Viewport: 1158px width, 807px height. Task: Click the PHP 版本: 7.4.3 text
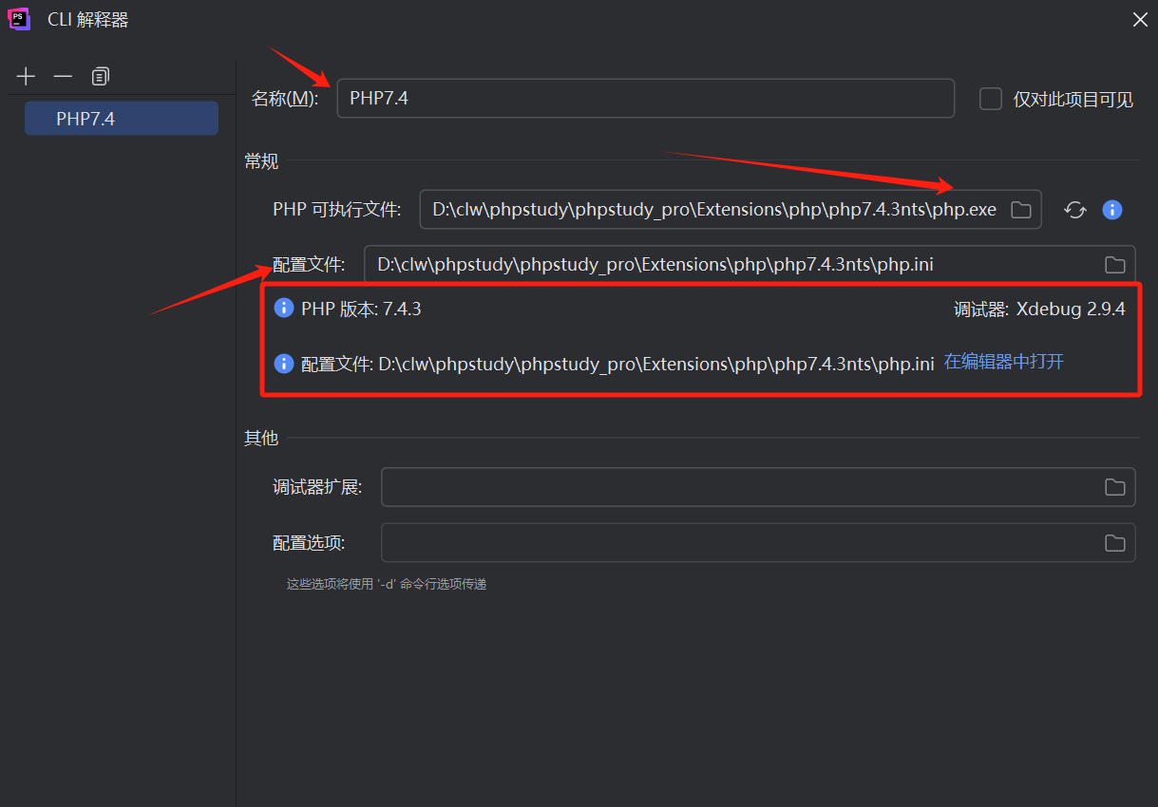click(x=361, y=309)
